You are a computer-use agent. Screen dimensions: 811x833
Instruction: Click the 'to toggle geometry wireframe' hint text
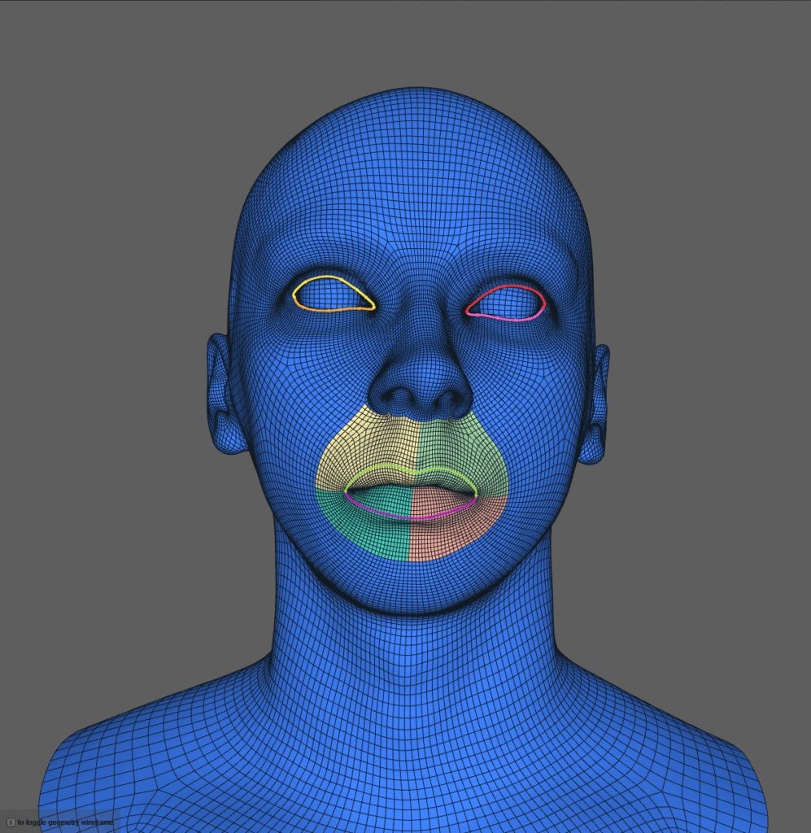pyautogui.click(x=65, y=822)
